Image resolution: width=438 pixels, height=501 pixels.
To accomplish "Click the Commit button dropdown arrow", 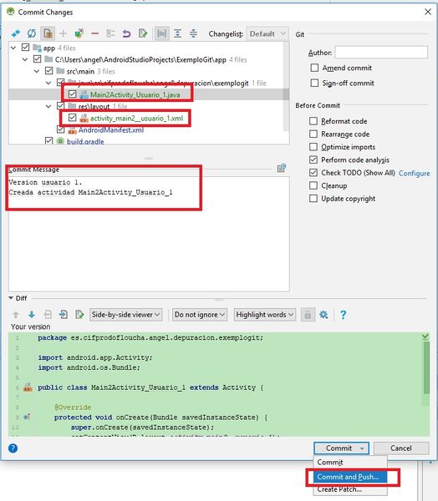I will pyautogui.click(x=362, y=448).
